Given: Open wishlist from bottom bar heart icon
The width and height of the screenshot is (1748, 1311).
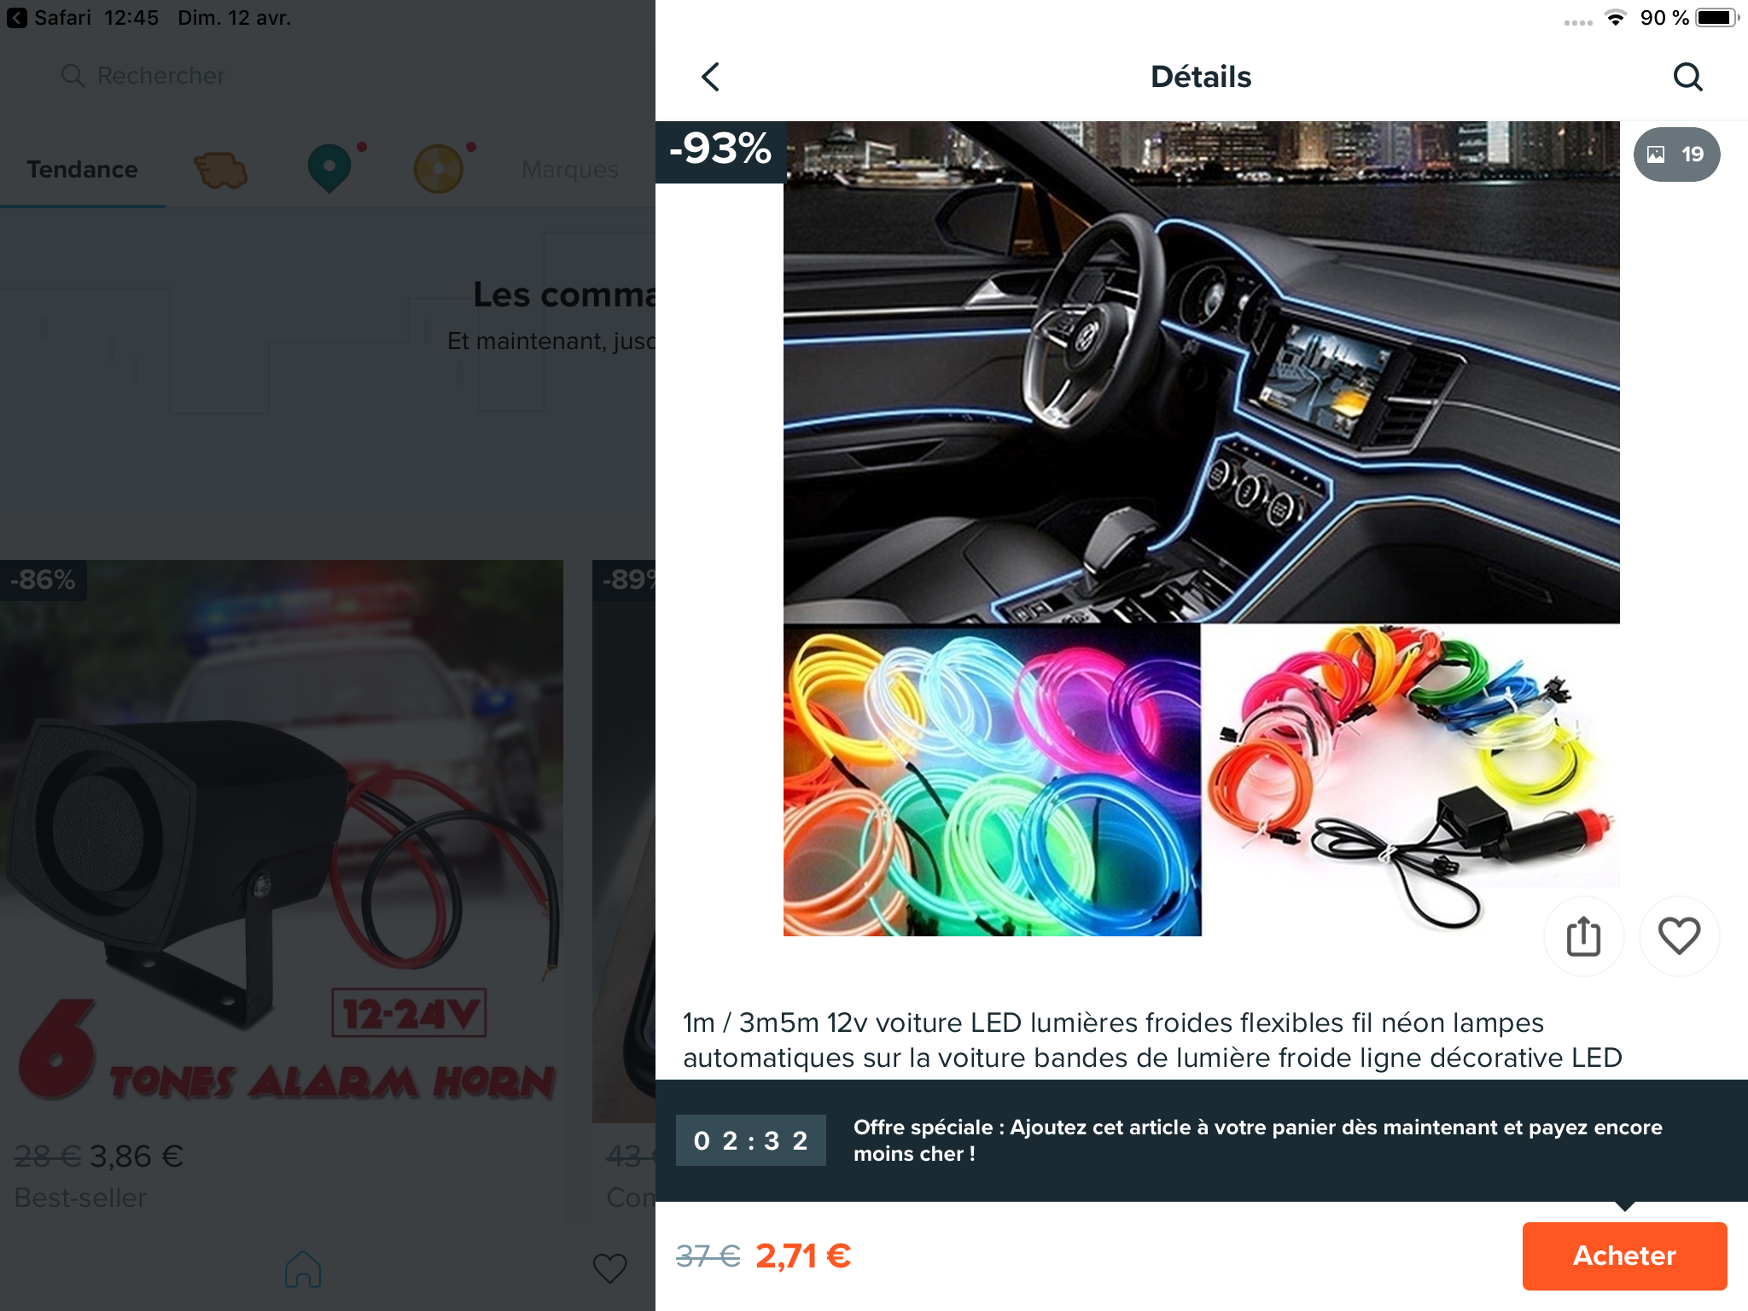Looking at the screenshot, I should point(609,1268).
